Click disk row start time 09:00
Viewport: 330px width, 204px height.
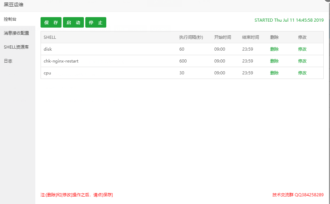[x=220, y=49]
